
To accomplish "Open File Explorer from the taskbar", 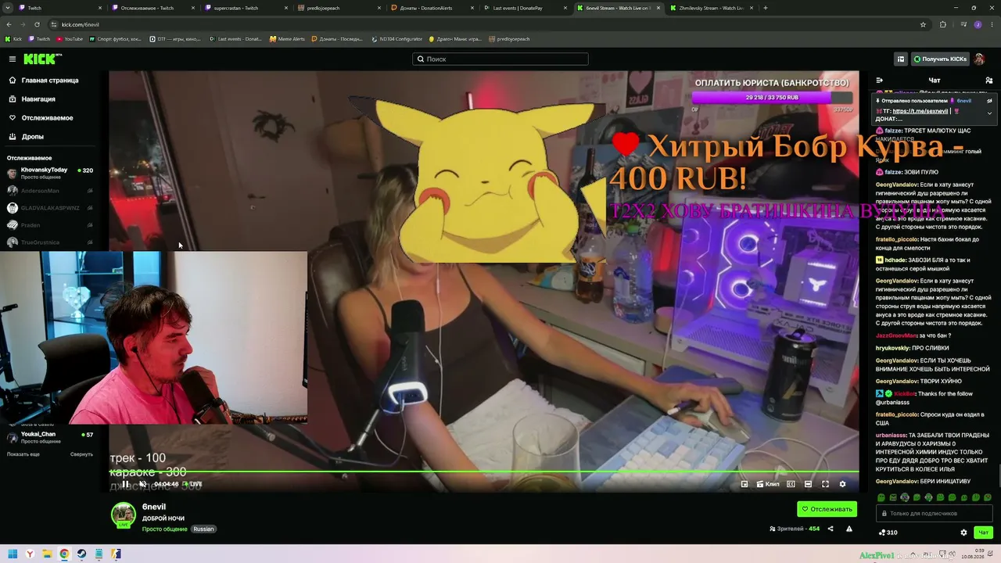I will point(47,554).
